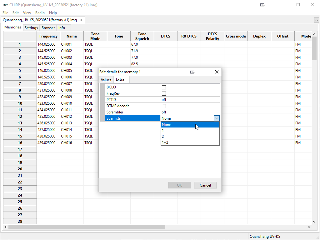
Task: Select the DTMF decode property label
Action: 132,106
